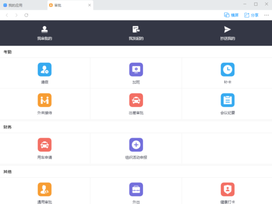Click the 会议纪要 text label
The width and height of the screenshot is (272, 204).
tap(227, 113)
